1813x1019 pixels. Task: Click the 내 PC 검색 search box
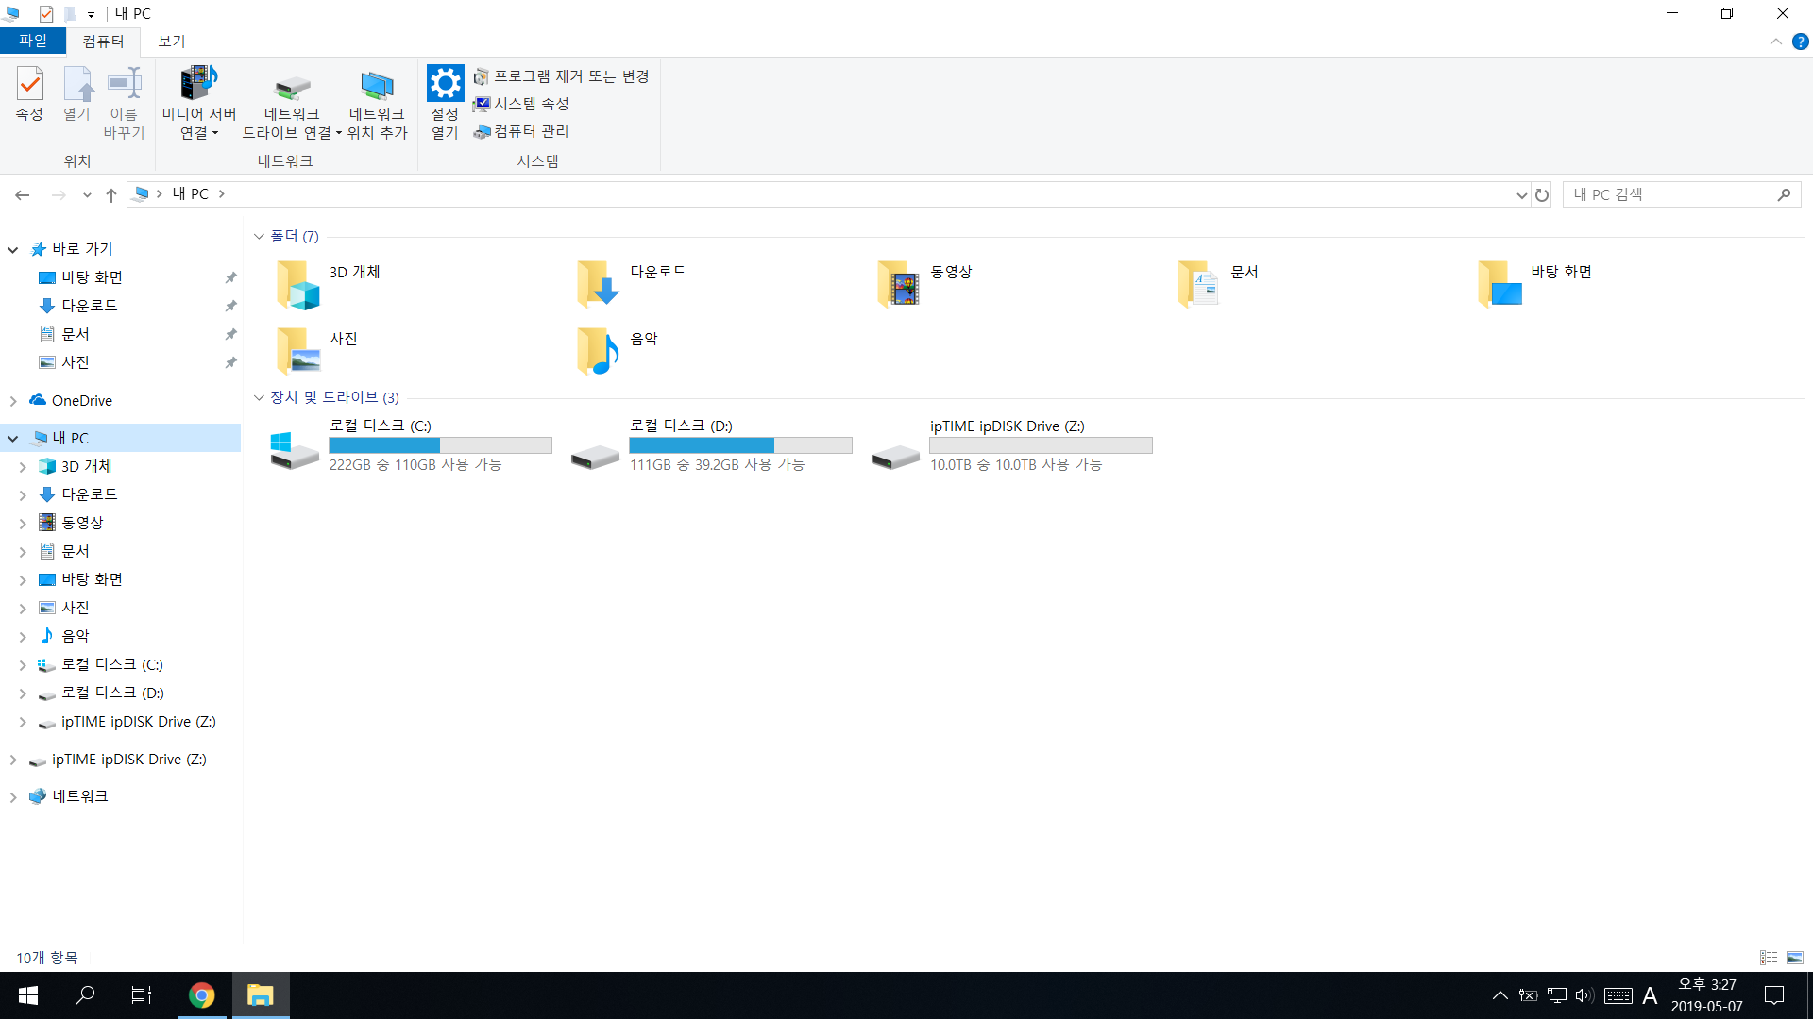[x=1681, y=194]
